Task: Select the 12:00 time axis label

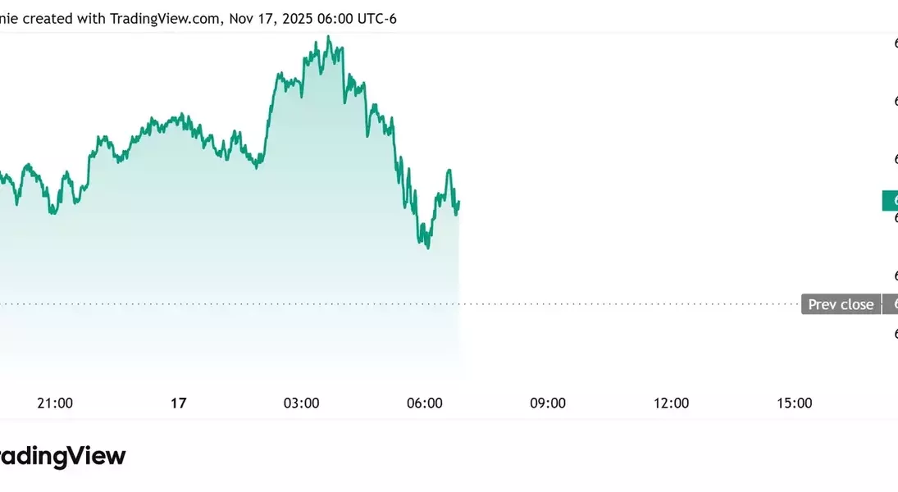Action: click(x=671, y=403)
